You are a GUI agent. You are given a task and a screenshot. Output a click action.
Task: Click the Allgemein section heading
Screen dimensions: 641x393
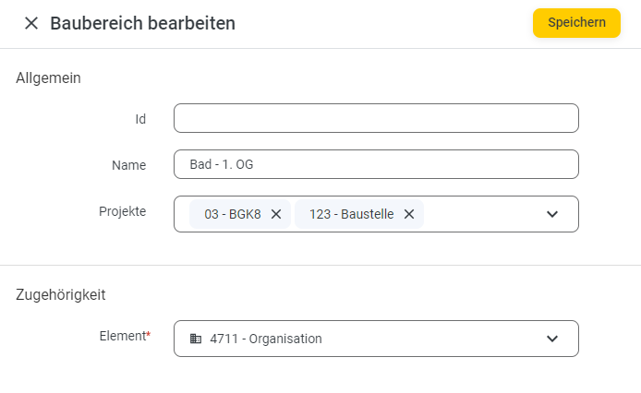point(48,78)
